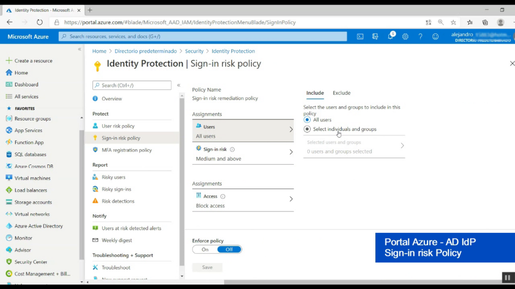Click the Access info icon
The image size is (515, 289).
click(223, 197)
